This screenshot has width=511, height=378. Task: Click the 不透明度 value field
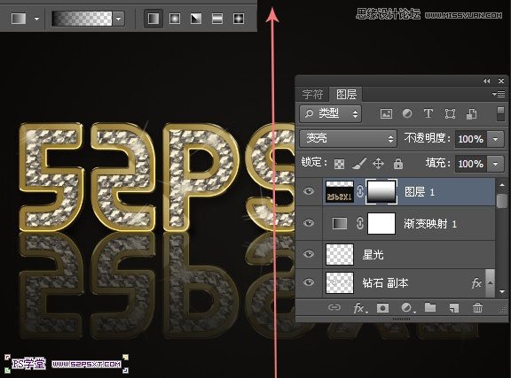point(470,139)
